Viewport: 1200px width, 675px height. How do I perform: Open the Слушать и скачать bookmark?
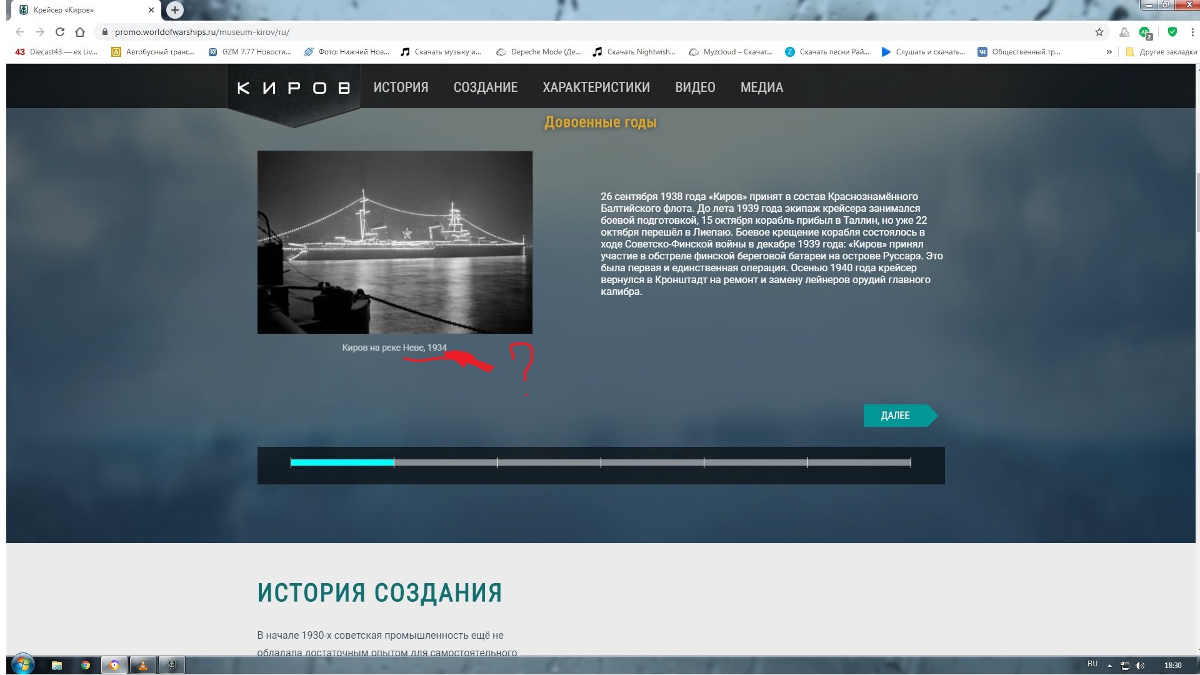click(x=923, y=52)
